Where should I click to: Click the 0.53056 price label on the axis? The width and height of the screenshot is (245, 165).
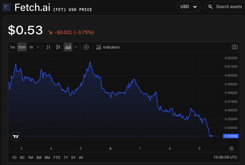click(x=230, y=136)
